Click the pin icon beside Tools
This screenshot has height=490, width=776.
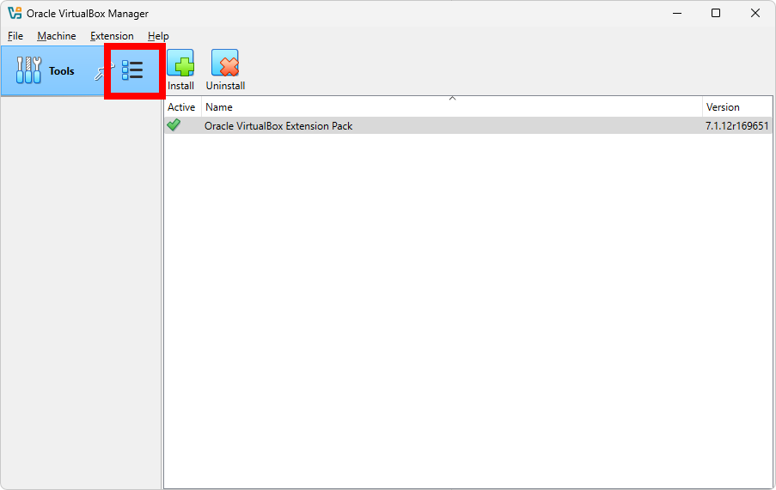(99, 73)
